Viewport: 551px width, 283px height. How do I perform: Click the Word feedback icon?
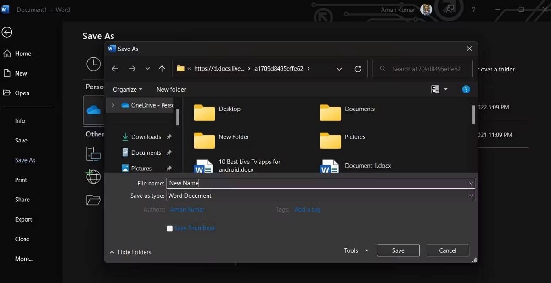451,9
